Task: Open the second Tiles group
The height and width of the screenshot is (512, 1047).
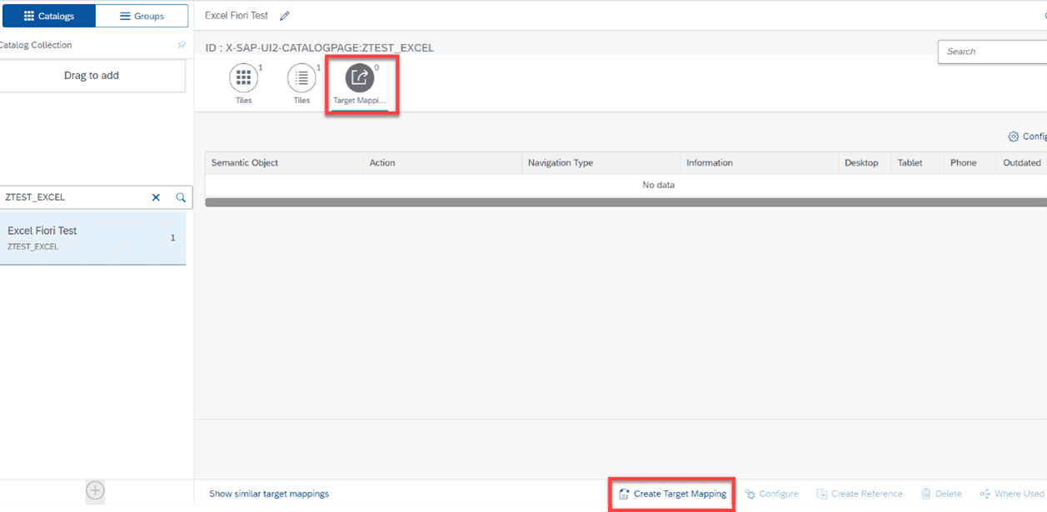Action: 301,79
